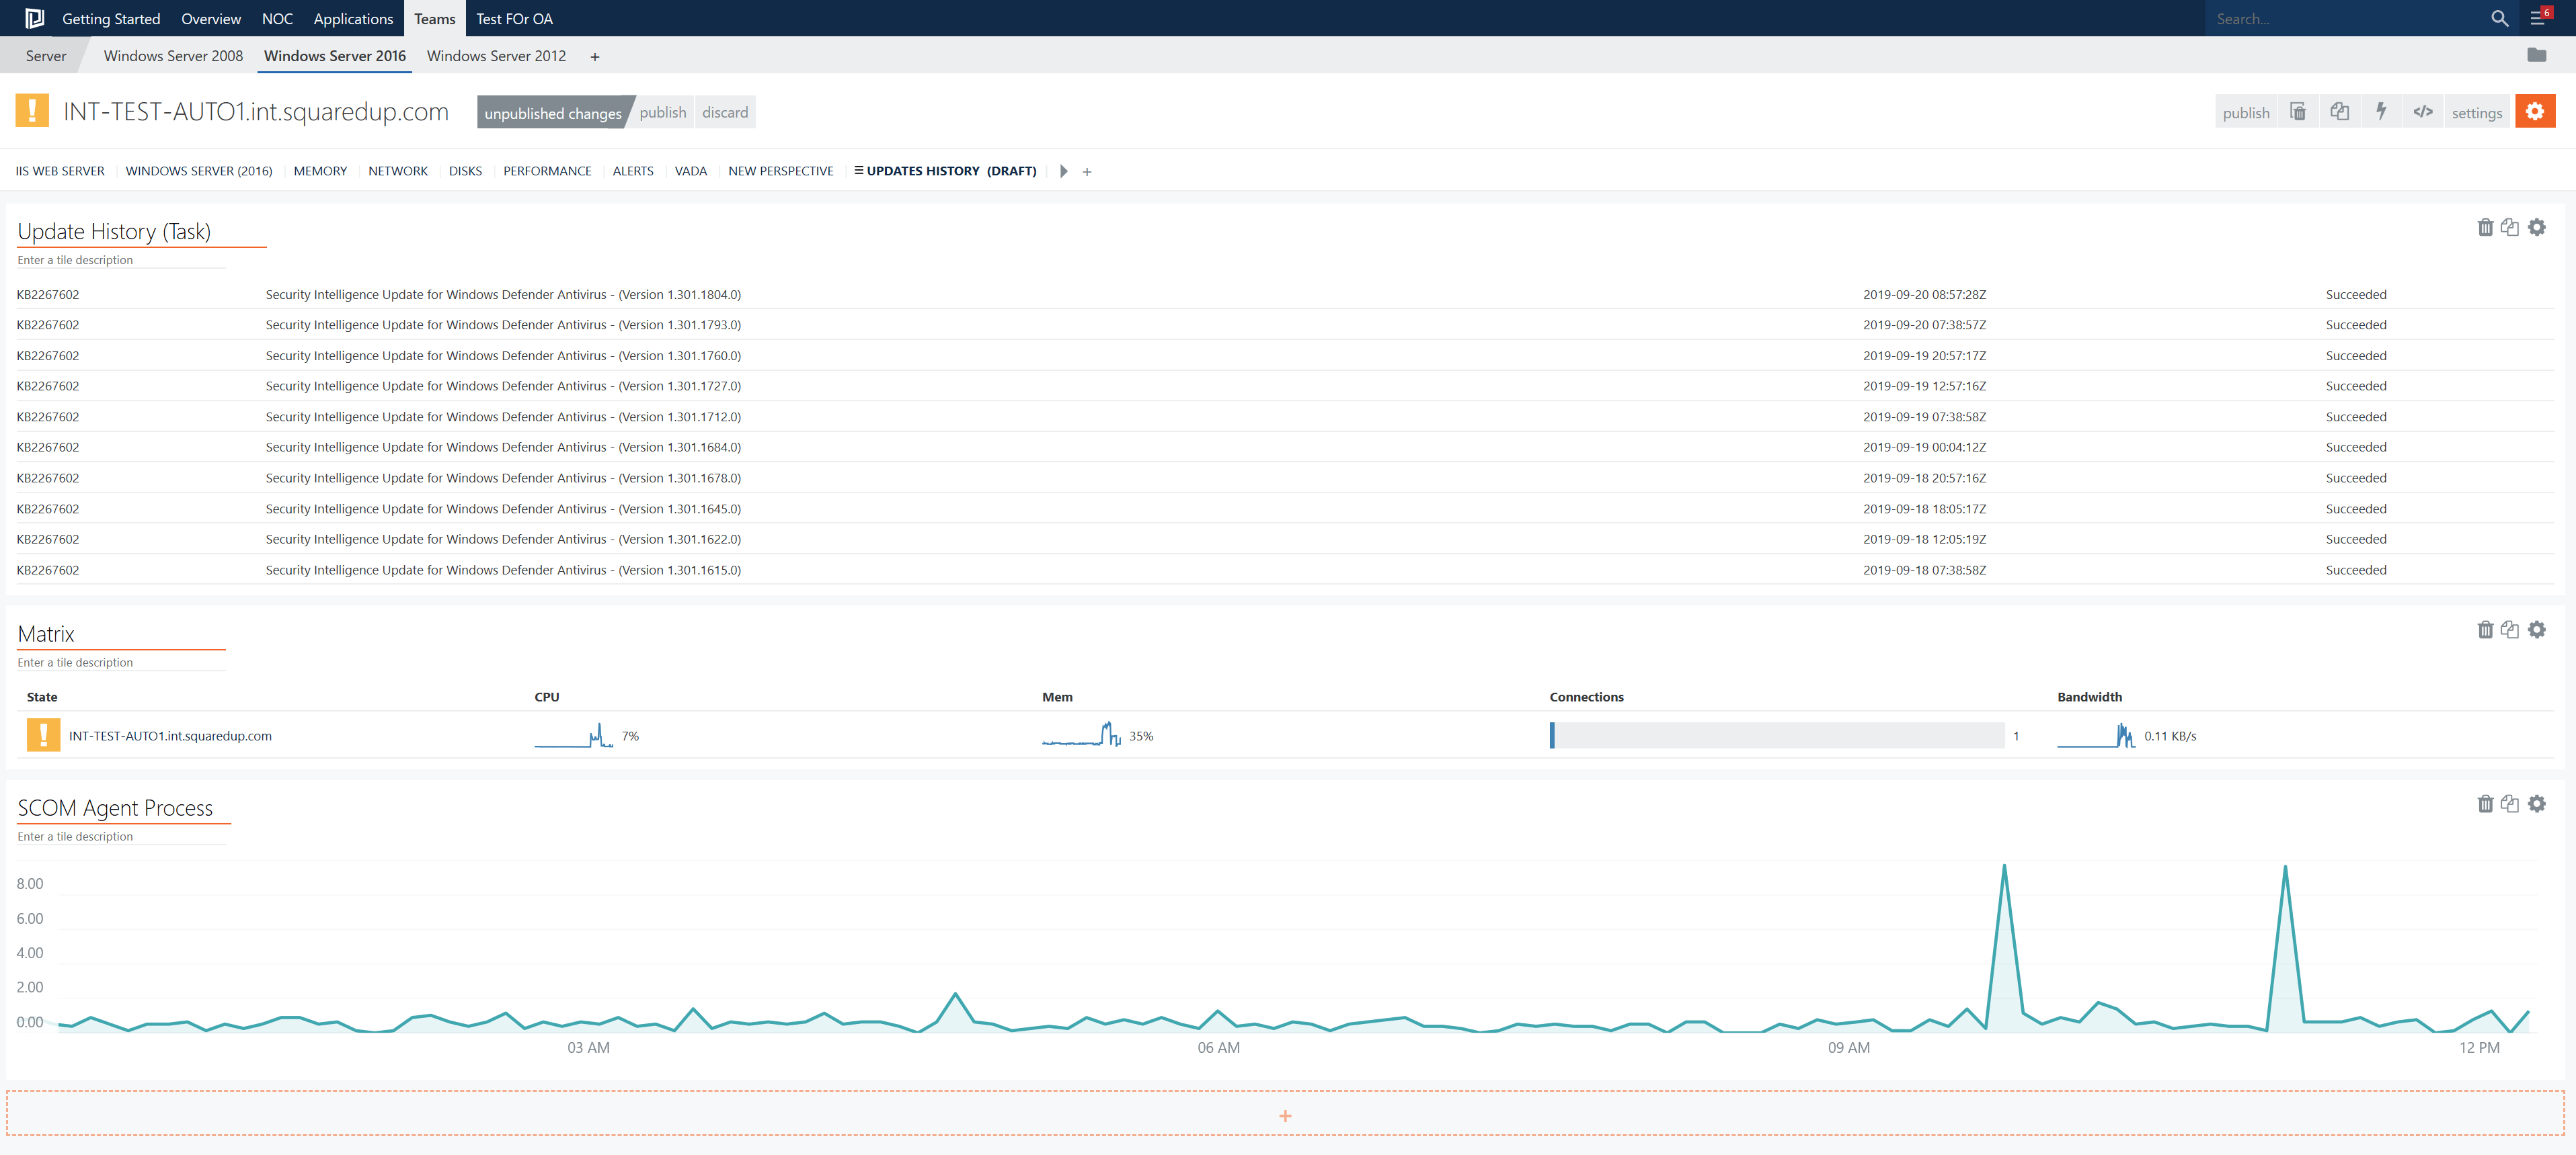Clone the dashboard with the copy icon
Screen dimensions: 2576x1155
2339,111
